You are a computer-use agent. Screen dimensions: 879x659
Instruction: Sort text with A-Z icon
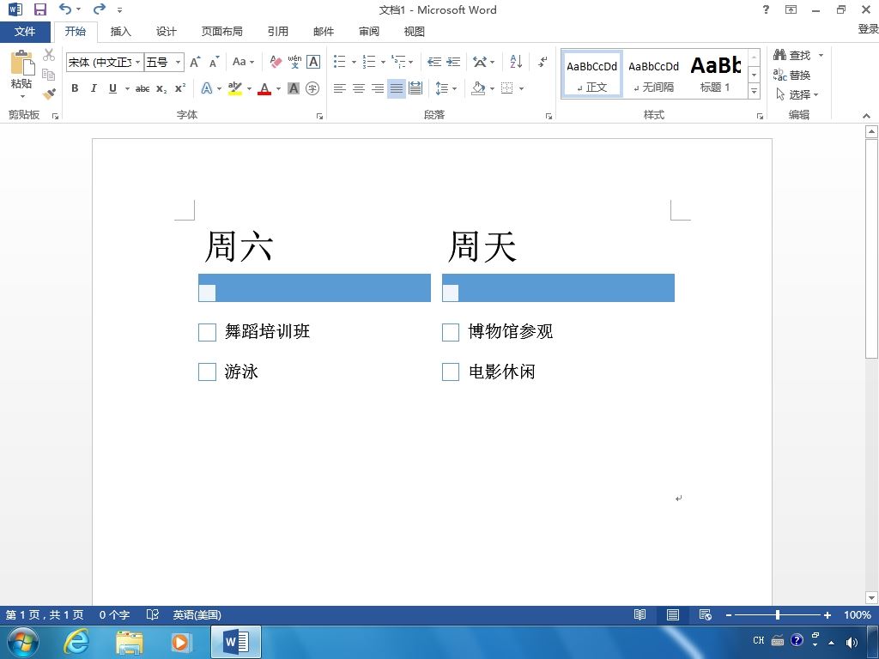click(x=516, y=62)
